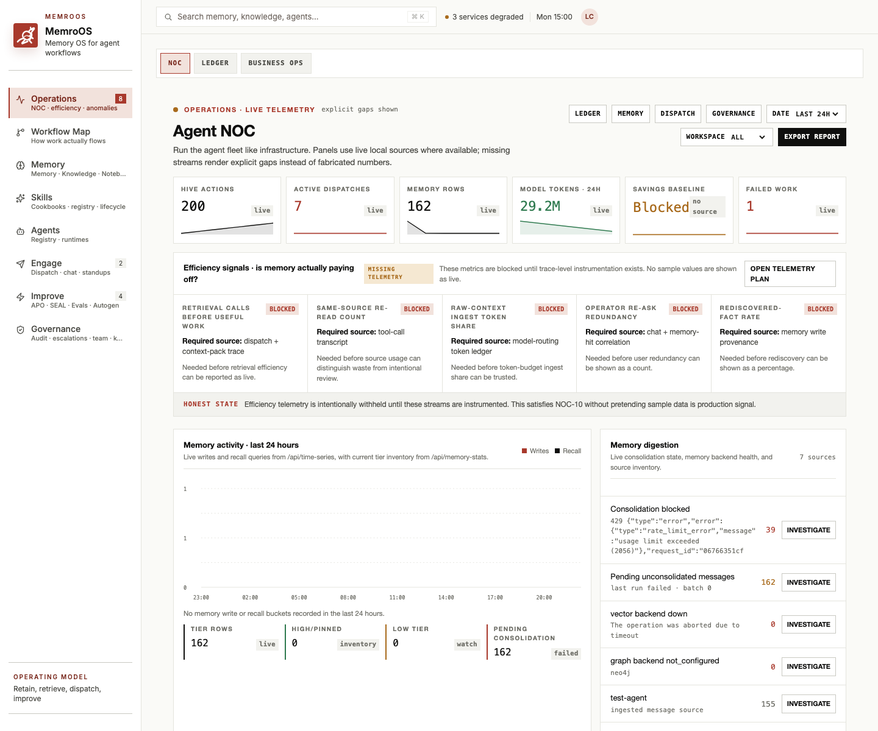
Task: Click the MemroOS logo icon
Action: coord(26,35)
